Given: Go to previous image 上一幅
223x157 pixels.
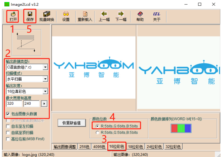Looking at the screenshot, I should tap(104, 16).
